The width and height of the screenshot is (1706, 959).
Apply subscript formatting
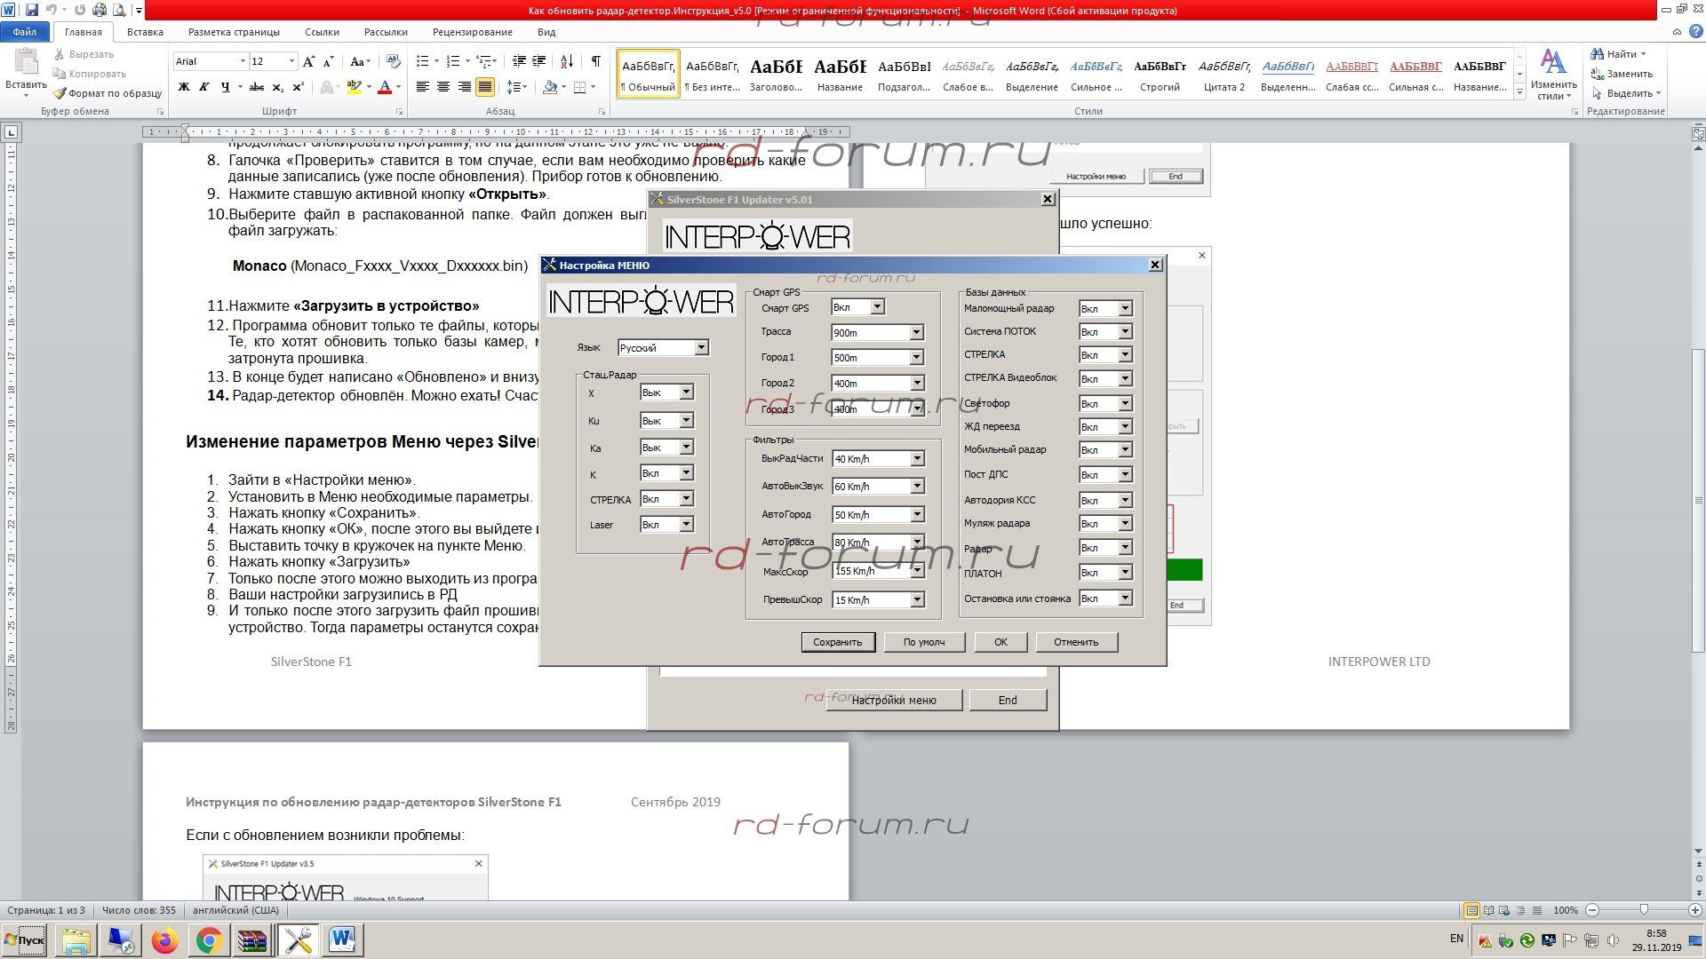point(277,87)
